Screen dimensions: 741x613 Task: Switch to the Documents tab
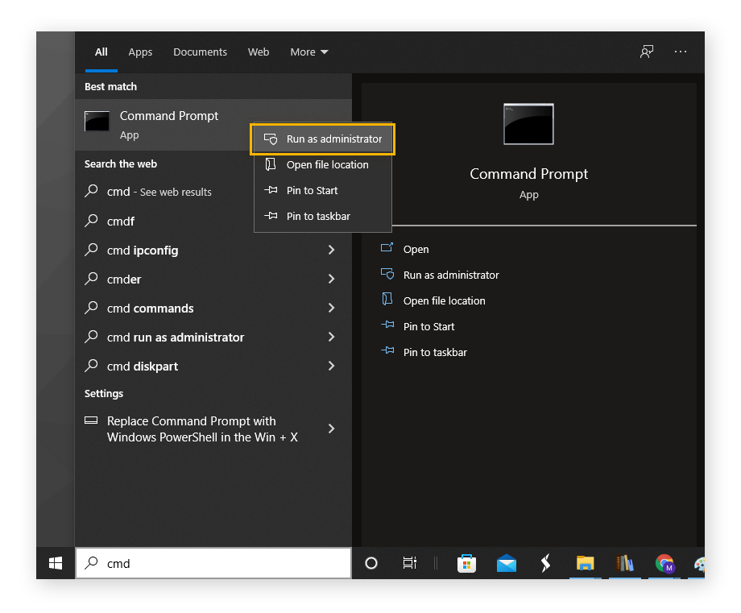point(200,52)
